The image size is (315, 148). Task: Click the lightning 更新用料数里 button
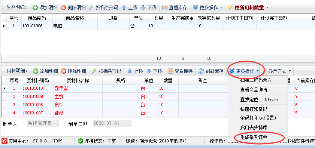pos(246,7)
